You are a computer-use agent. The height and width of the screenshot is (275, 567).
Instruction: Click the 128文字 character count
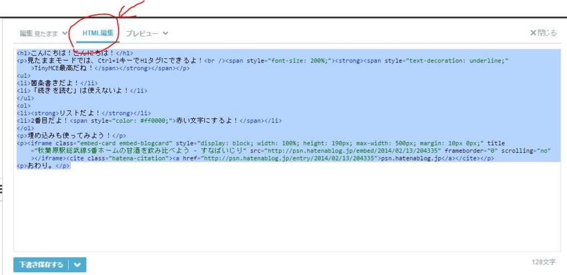click(544, 262)
